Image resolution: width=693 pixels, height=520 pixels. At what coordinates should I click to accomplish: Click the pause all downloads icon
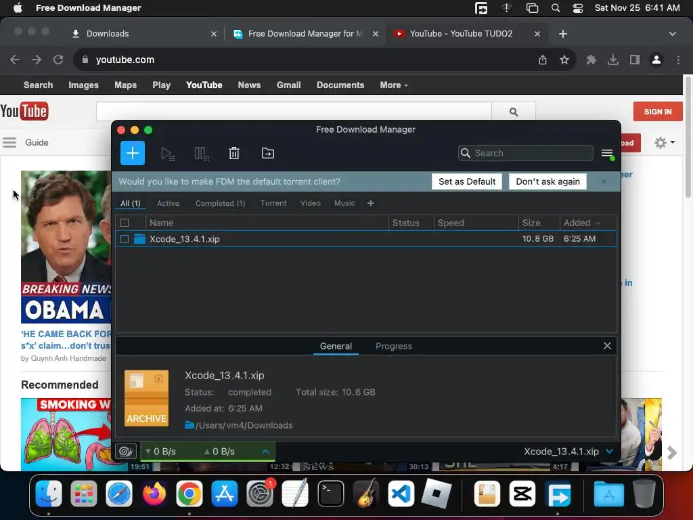(202, 154)
